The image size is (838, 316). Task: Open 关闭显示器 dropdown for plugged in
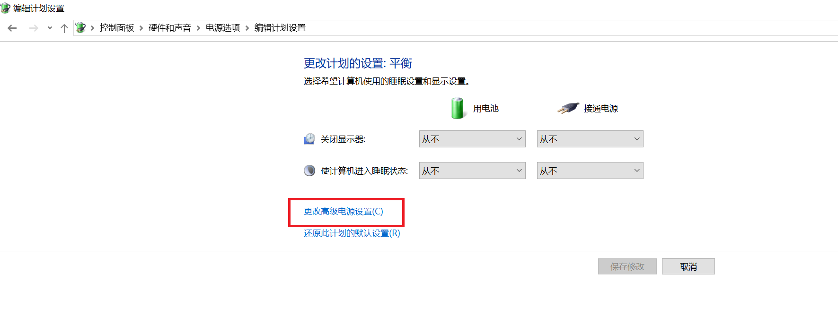point(590,139)
